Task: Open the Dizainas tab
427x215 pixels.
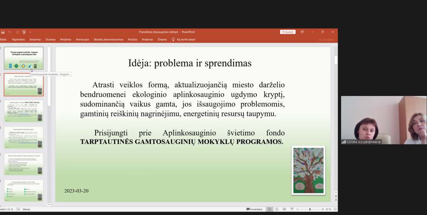Action: [x=50, y=40]
